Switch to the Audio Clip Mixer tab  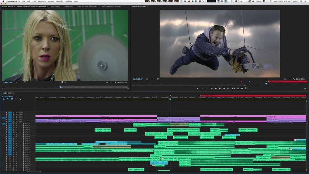111,6
